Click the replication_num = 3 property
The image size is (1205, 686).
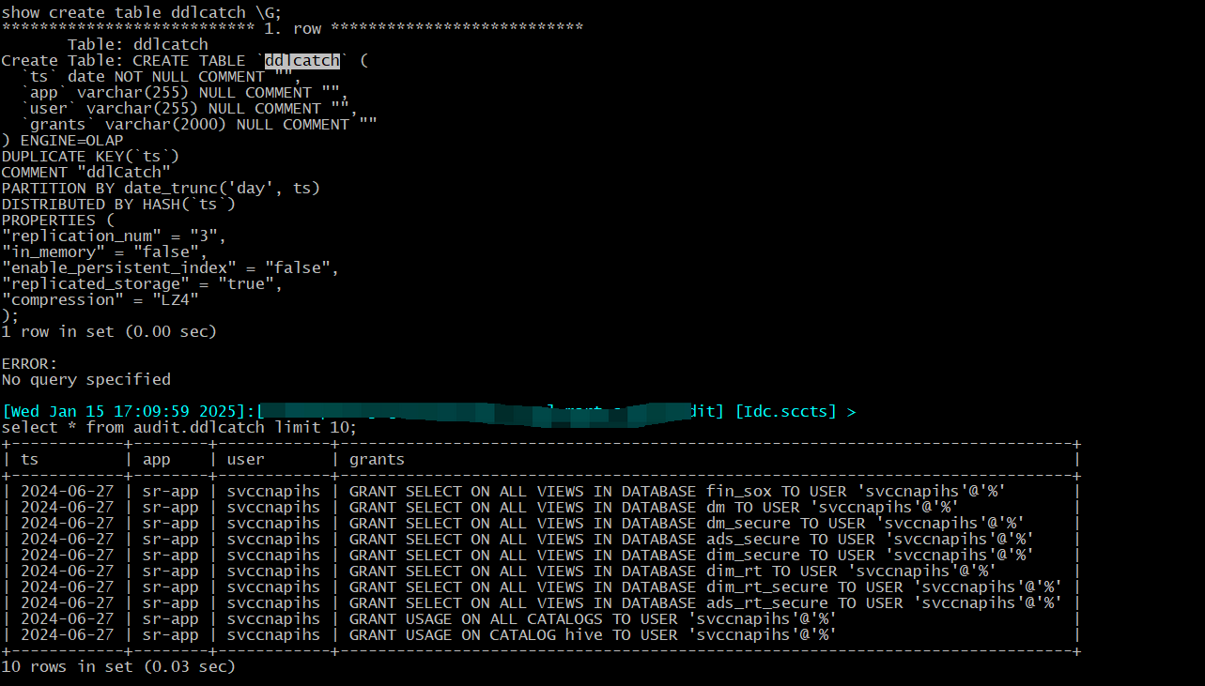pyautogui.click(x=114, y=236)
